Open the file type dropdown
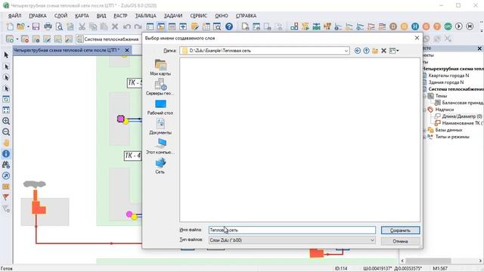Screen dimensions: 484x272 click(372, 240)
